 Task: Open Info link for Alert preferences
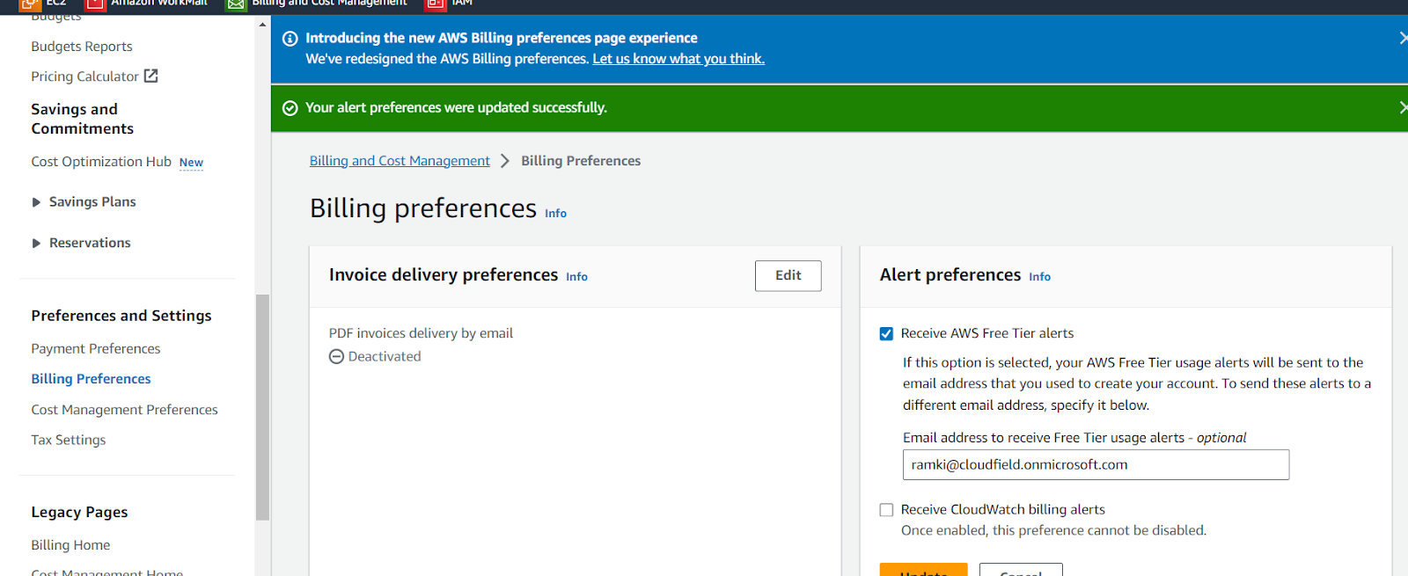1039,277
